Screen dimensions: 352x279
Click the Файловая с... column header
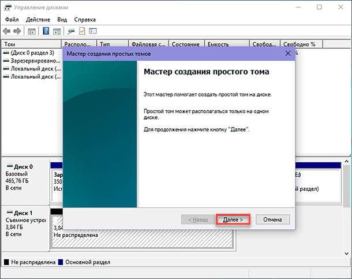(148, 44)
